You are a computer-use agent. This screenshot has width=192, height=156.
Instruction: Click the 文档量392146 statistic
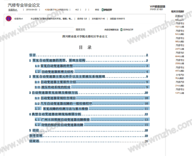pos(98,19)
